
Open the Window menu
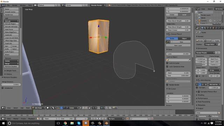(23, 5)
